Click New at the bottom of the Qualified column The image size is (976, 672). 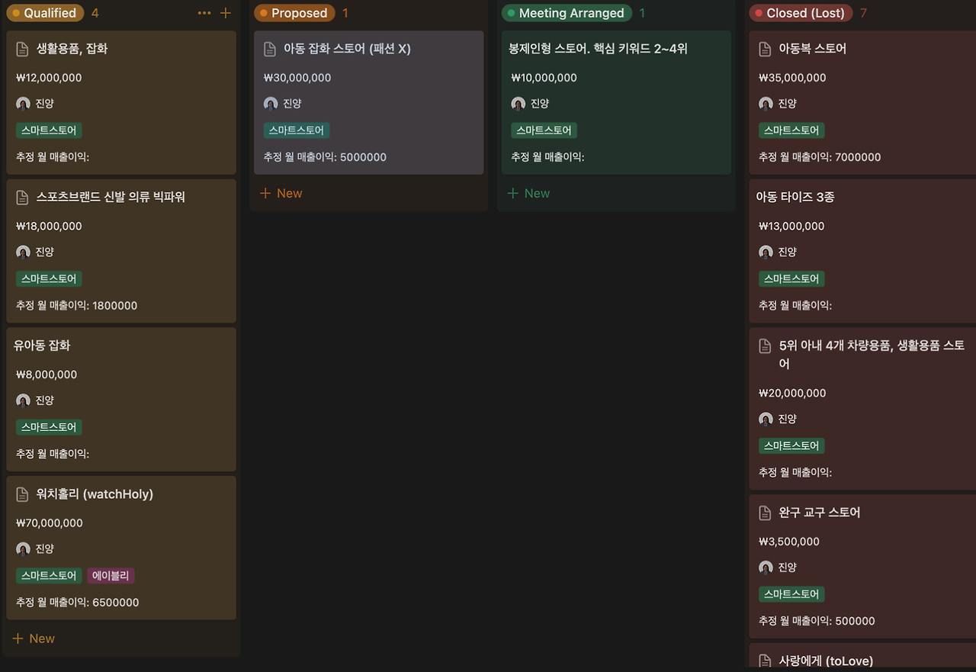[34, 638]
